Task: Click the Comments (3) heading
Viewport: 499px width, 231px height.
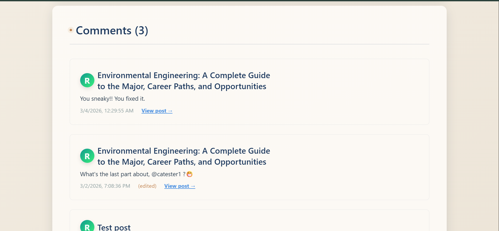Action: tap(112, 30)
